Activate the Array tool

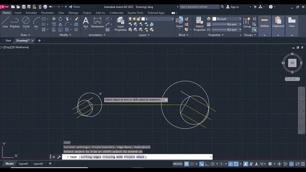tap(67, 30)
